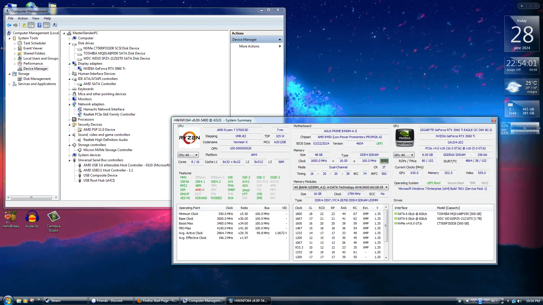543x305 pixels.
Task: Open the blue question mark Help icon
Action: tap(40, 25)
